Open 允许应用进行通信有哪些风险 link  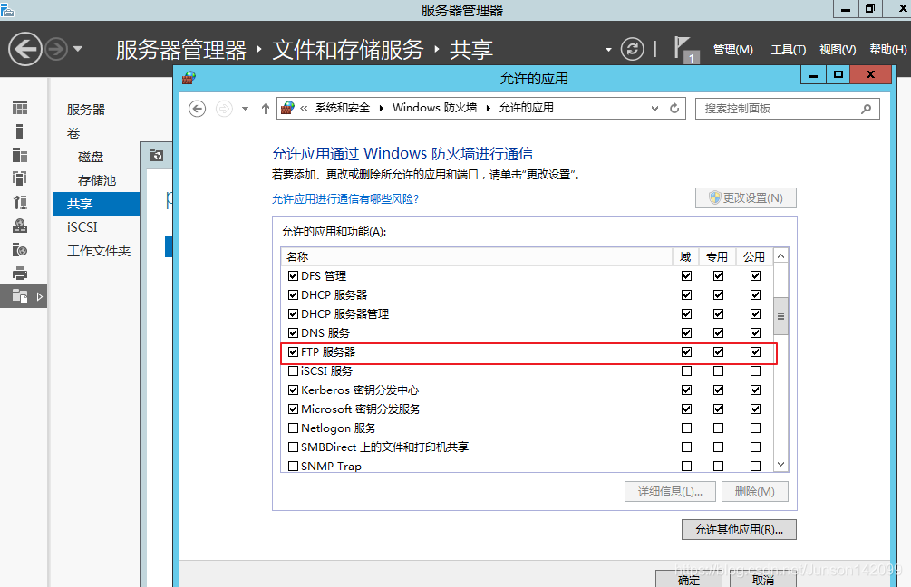tap(345, 199)
